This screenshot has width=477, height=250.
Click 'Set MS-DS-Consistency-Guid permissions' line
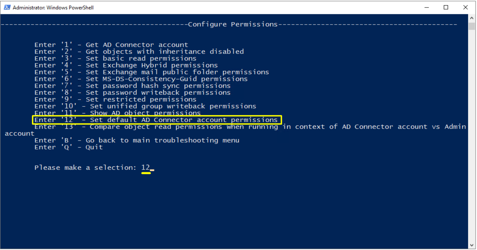[x=141, y=79]
